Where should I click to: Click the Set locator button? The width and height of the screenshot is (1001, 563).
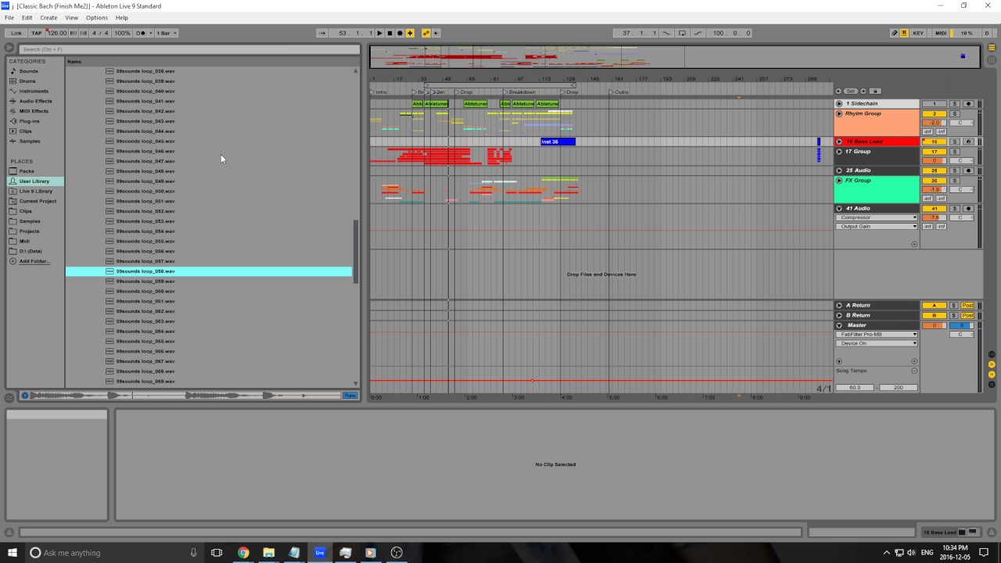point(851,91)
